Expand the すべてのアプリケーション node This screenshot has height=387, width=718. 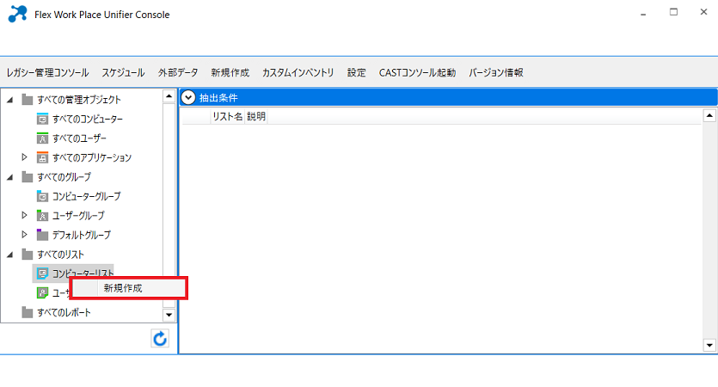[24, 157]
